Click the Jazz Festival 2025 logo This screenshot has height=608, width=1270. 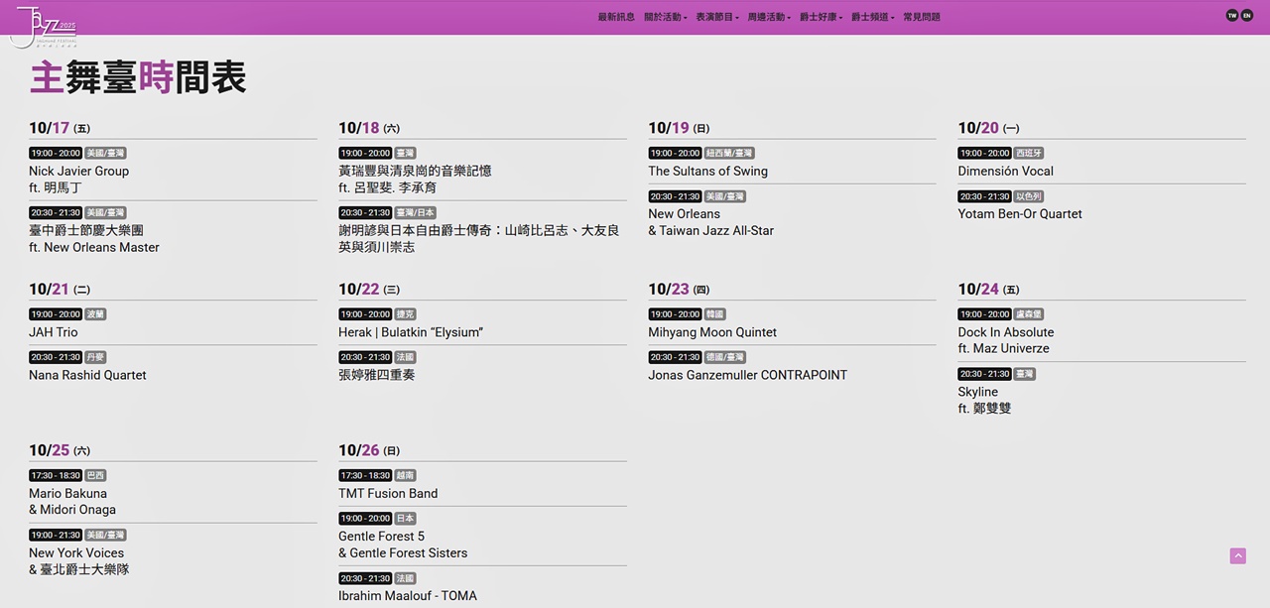coord(44,27)
